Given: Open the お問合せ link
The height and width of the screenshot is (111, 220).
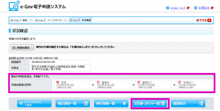Looking at the screenshot, I should [x=204, y=8].
